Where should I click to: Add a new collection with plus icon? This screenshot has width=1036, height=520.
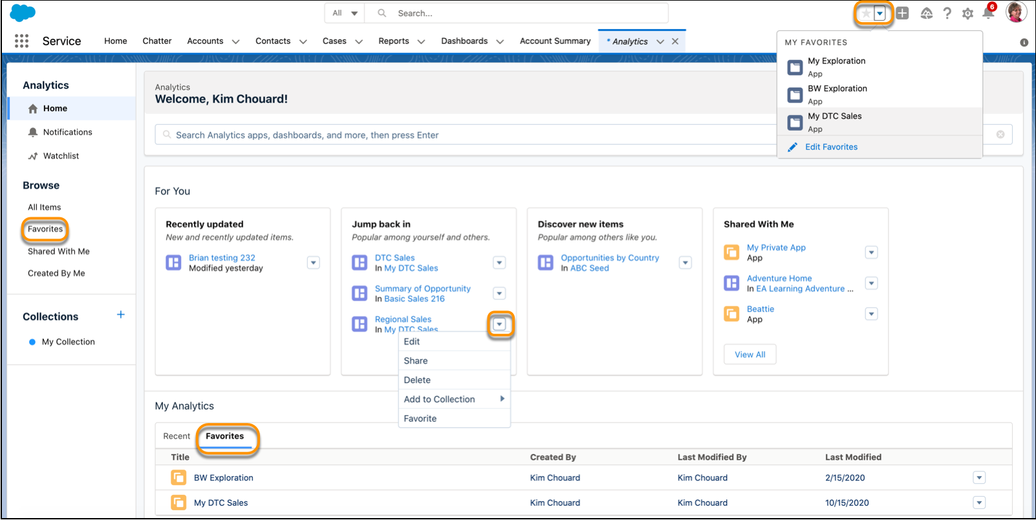121,315
